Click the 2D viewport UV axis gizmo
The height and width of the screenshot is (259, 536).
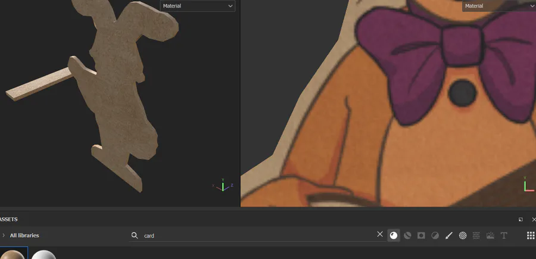528,184
